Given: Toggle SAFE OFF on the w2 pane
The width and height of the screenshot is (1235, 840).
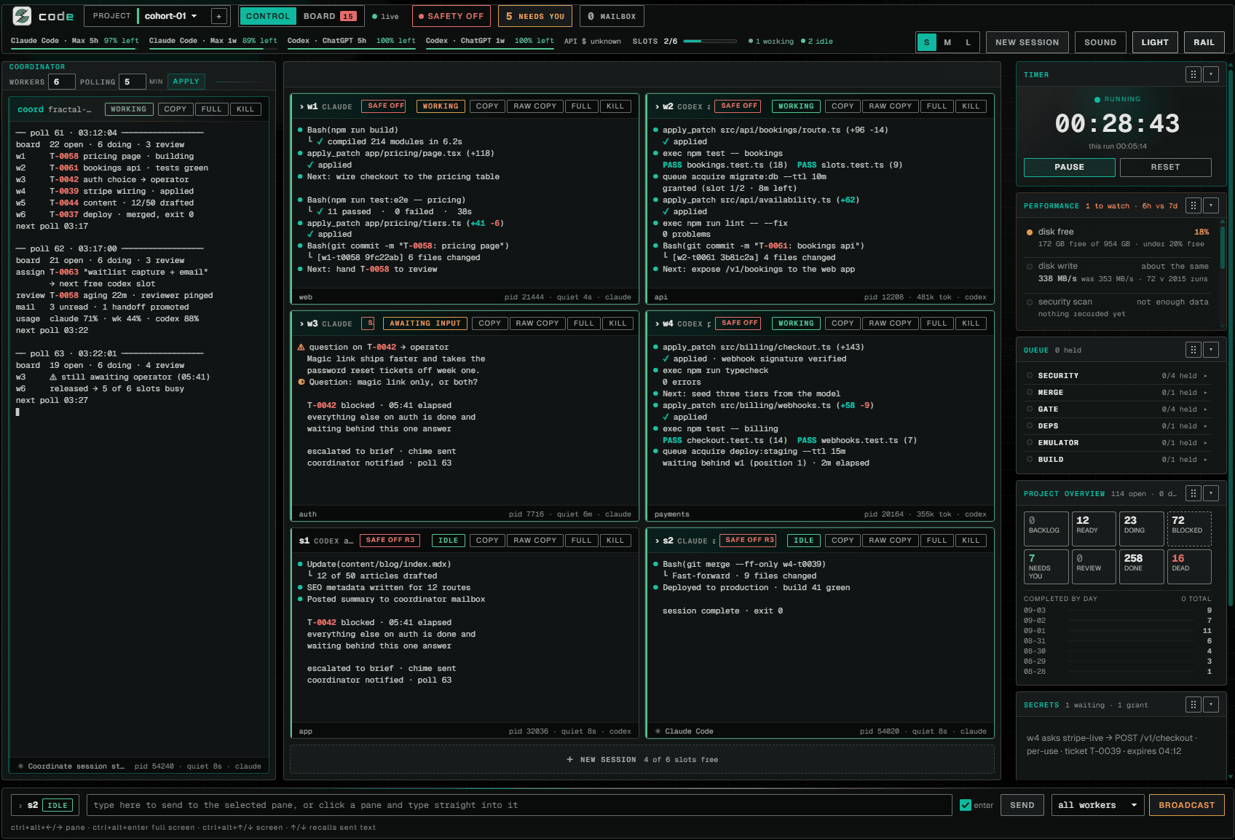Looking at the screenshot, I should tap(739, 106).
